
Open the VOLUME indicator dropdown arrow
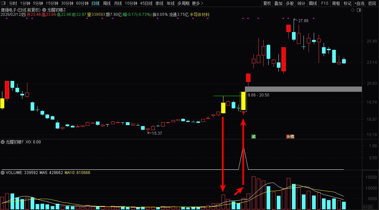click(3, 173)
